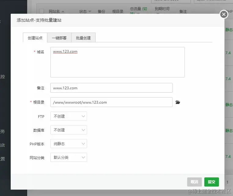Open the FTP dropdown
This screenshot has width=233, height=196.
(x=69, y=116)
